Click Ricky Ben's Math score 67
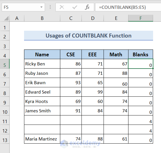 pos(116,64)
